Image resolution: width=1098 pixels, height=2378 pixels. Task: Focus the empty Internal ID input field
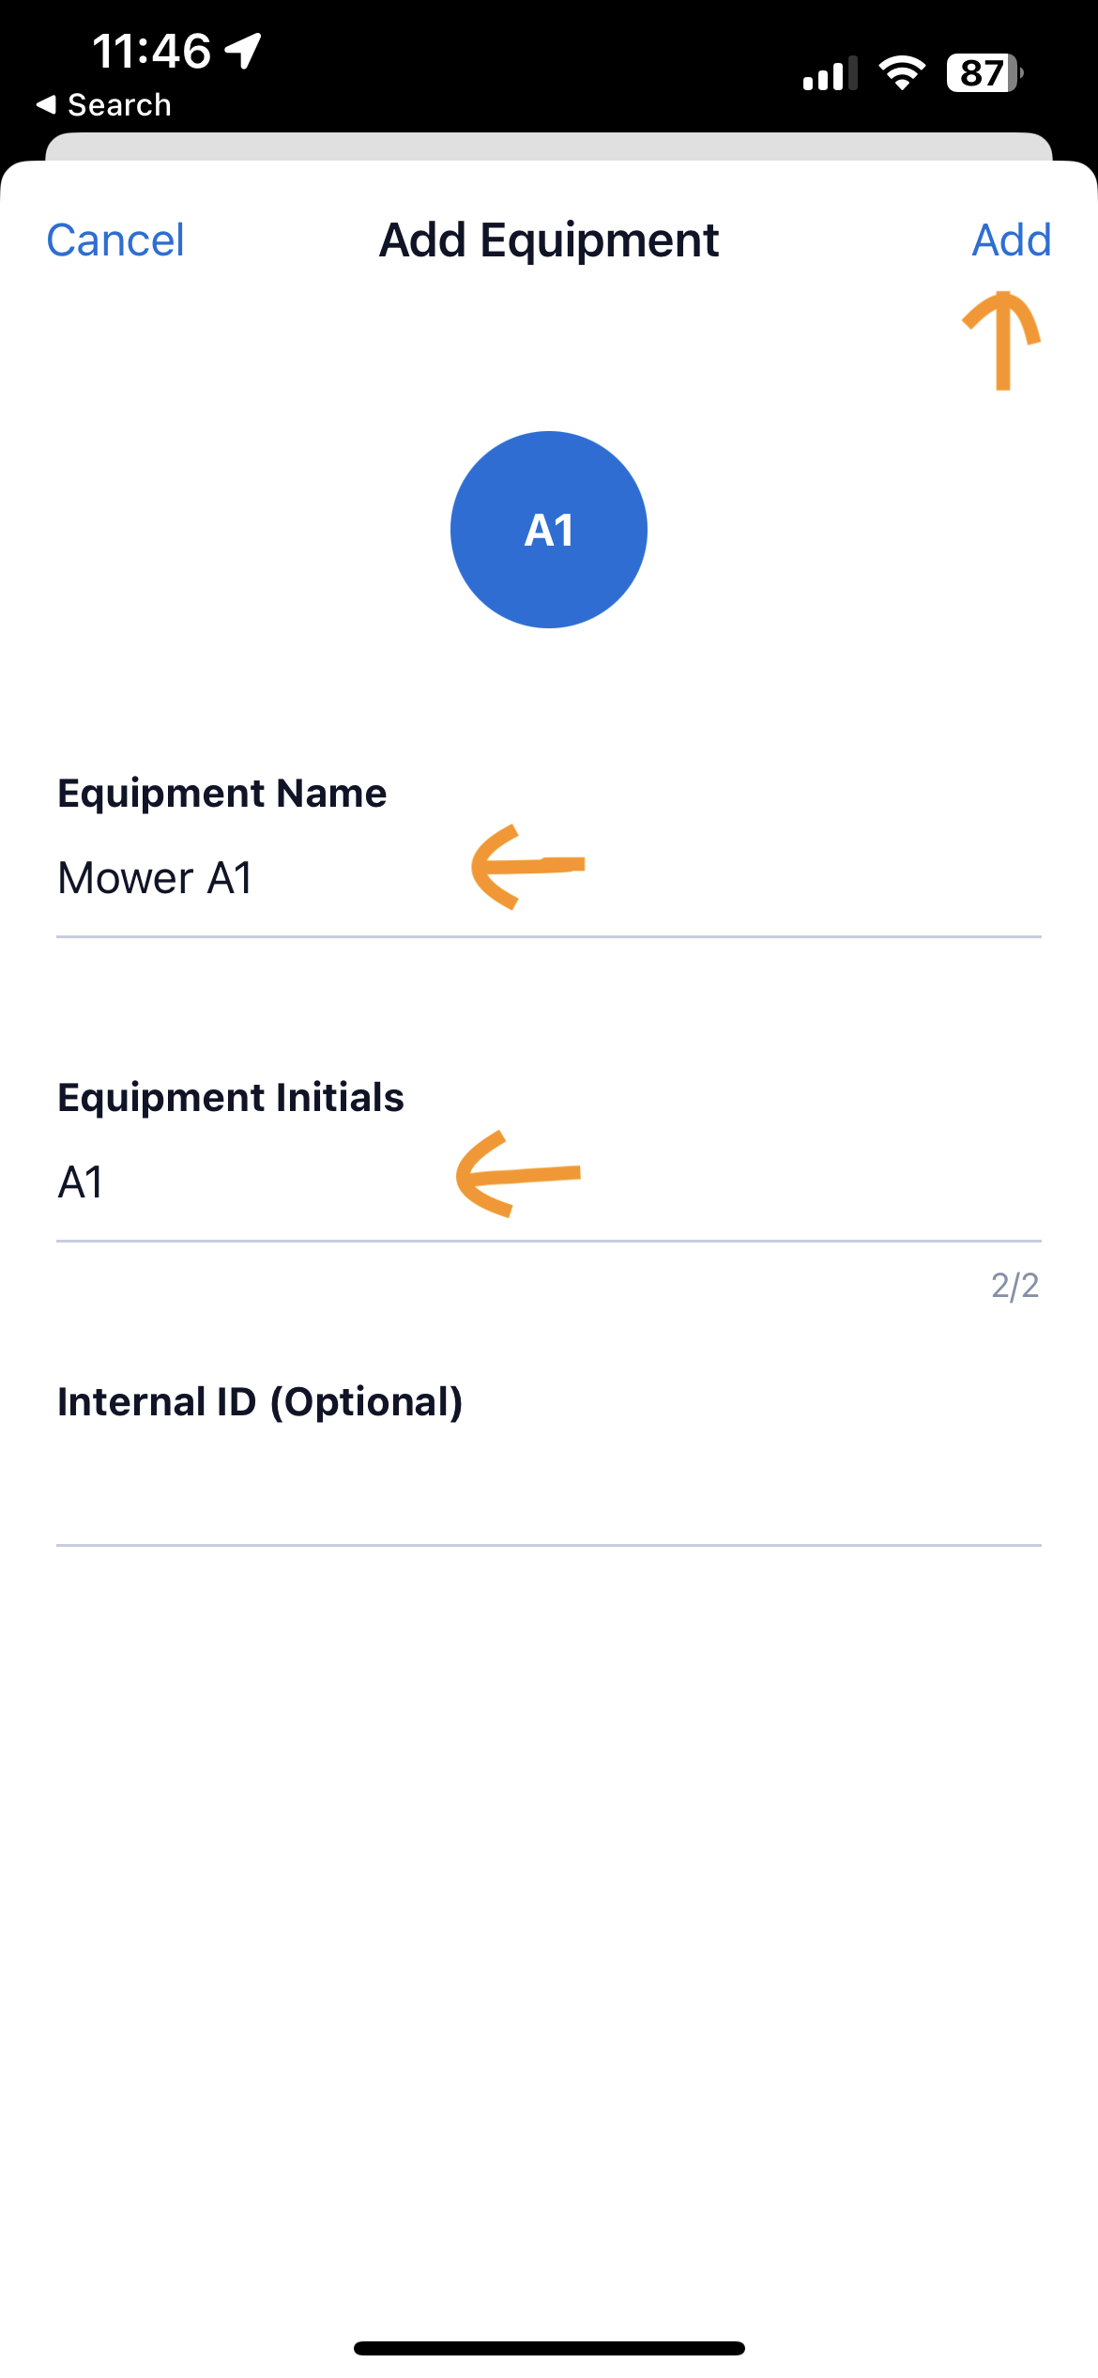pyautogui.click(x=549, y=1489)
